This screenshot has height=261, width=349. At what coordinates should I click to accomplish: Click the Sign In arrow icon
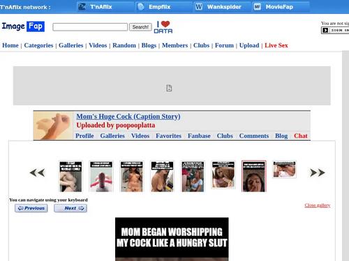325,30
